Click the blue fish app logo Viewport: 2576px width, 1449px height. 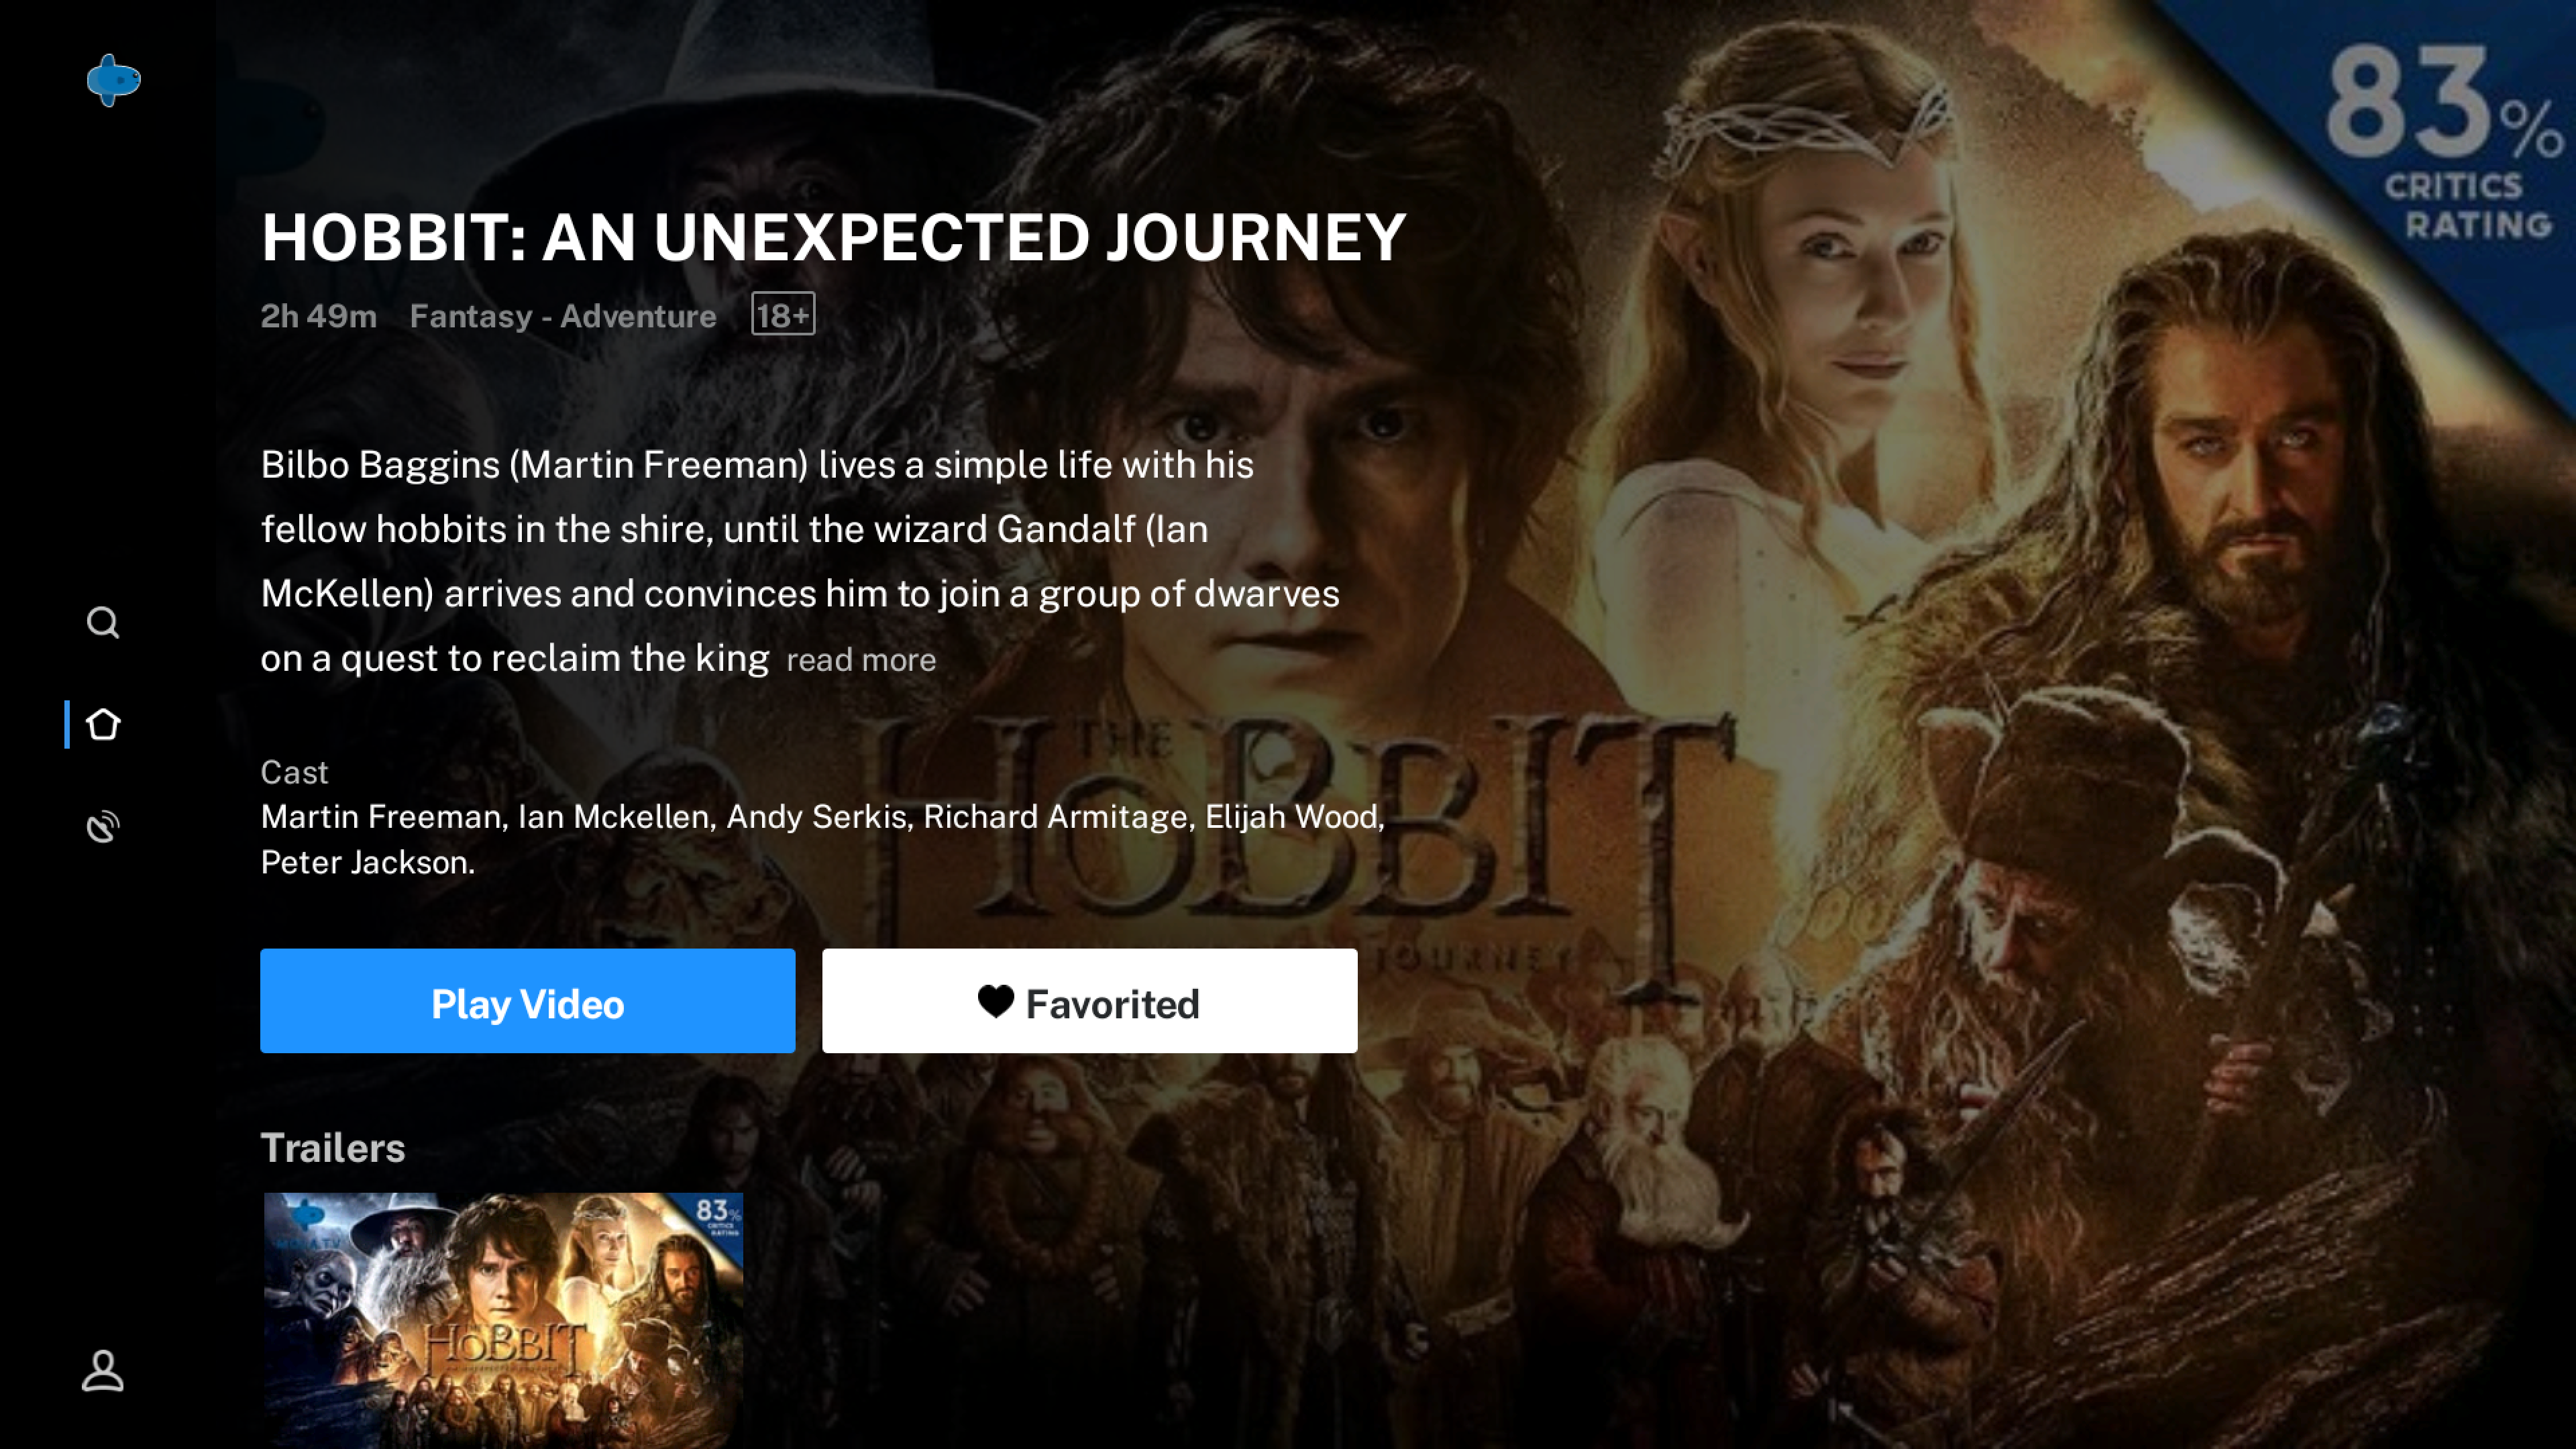[x=113, y=80]
